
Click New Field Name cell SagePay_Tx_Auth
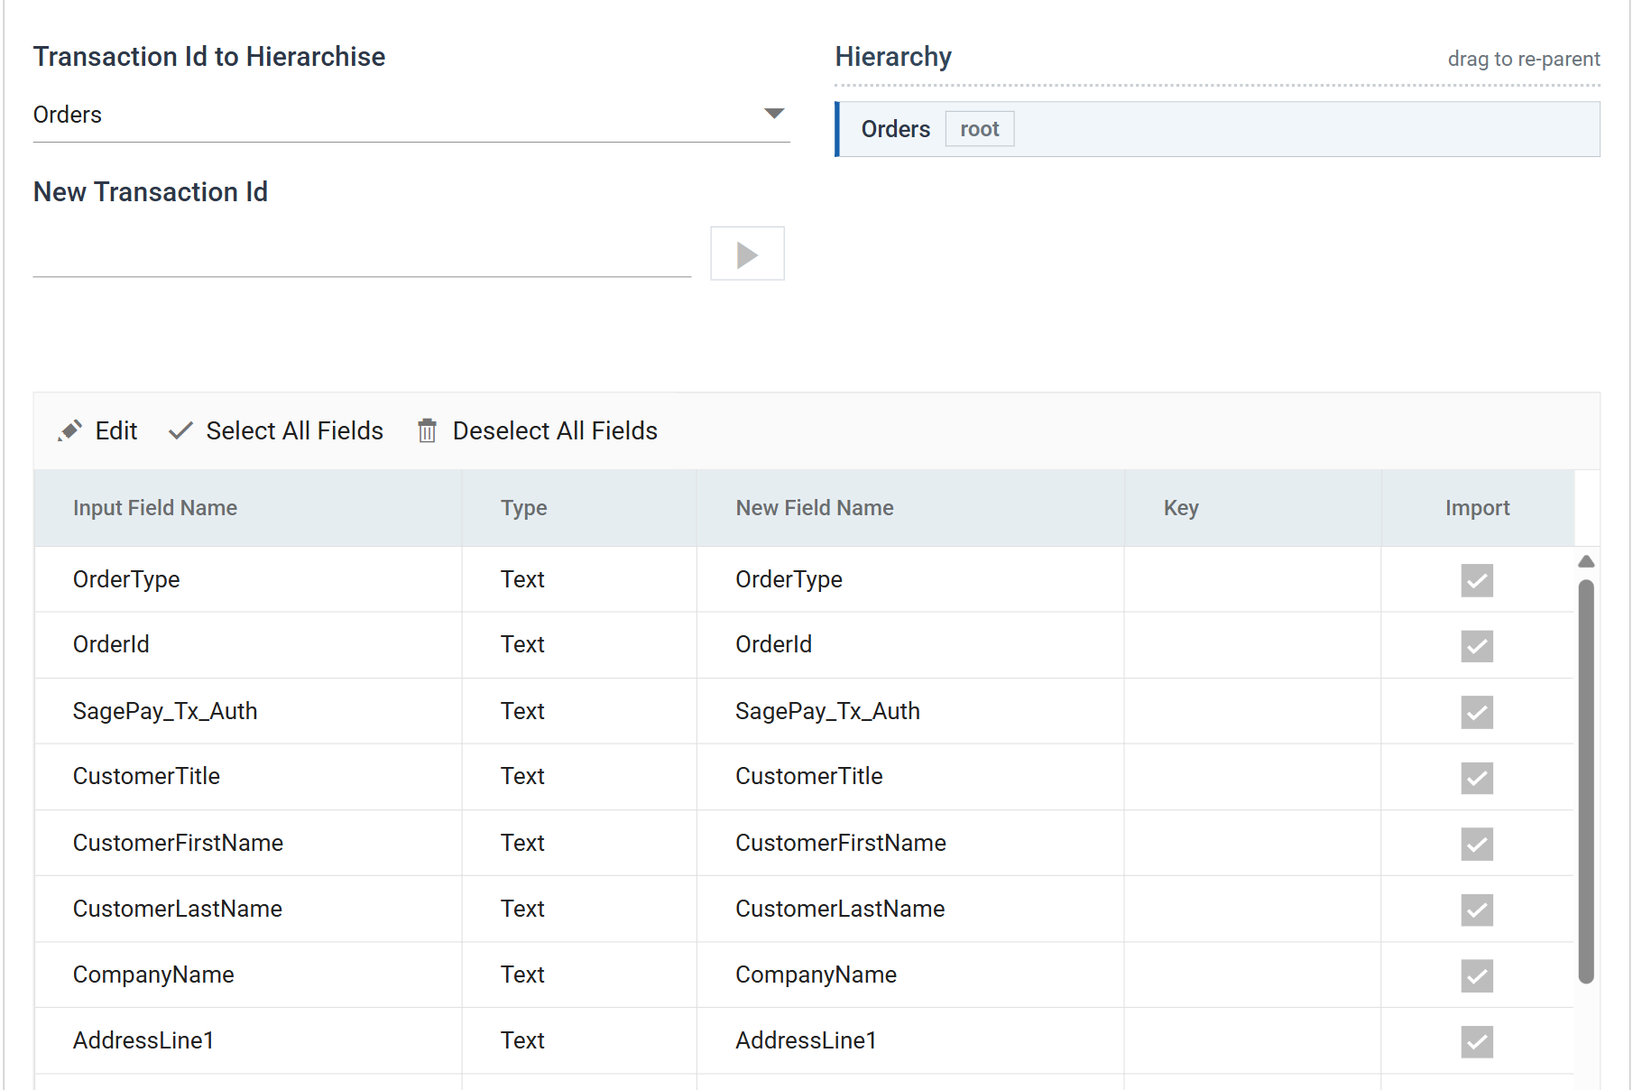coord(910,711)
